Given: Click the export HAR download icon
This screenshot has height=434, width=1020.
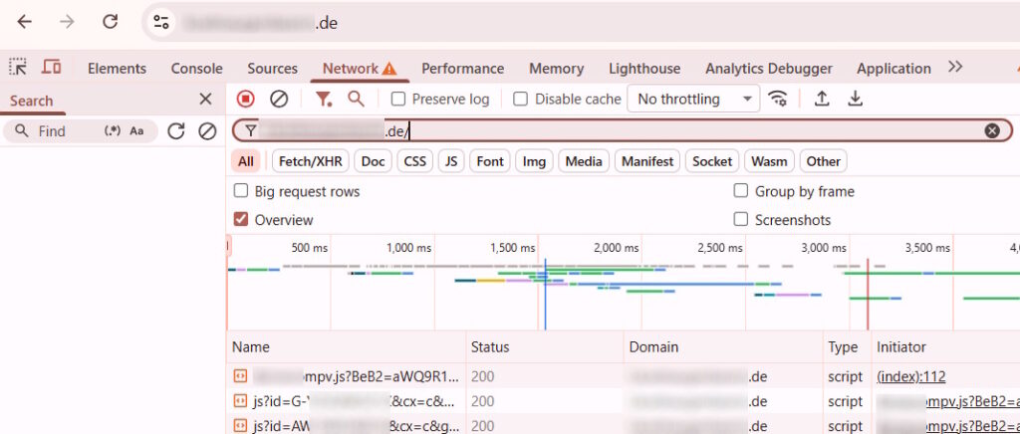Looking at the screenshot, I should [855, 99].
